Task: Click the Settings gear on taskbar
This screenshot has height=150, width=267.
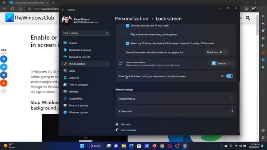Action: pos(185,146)
